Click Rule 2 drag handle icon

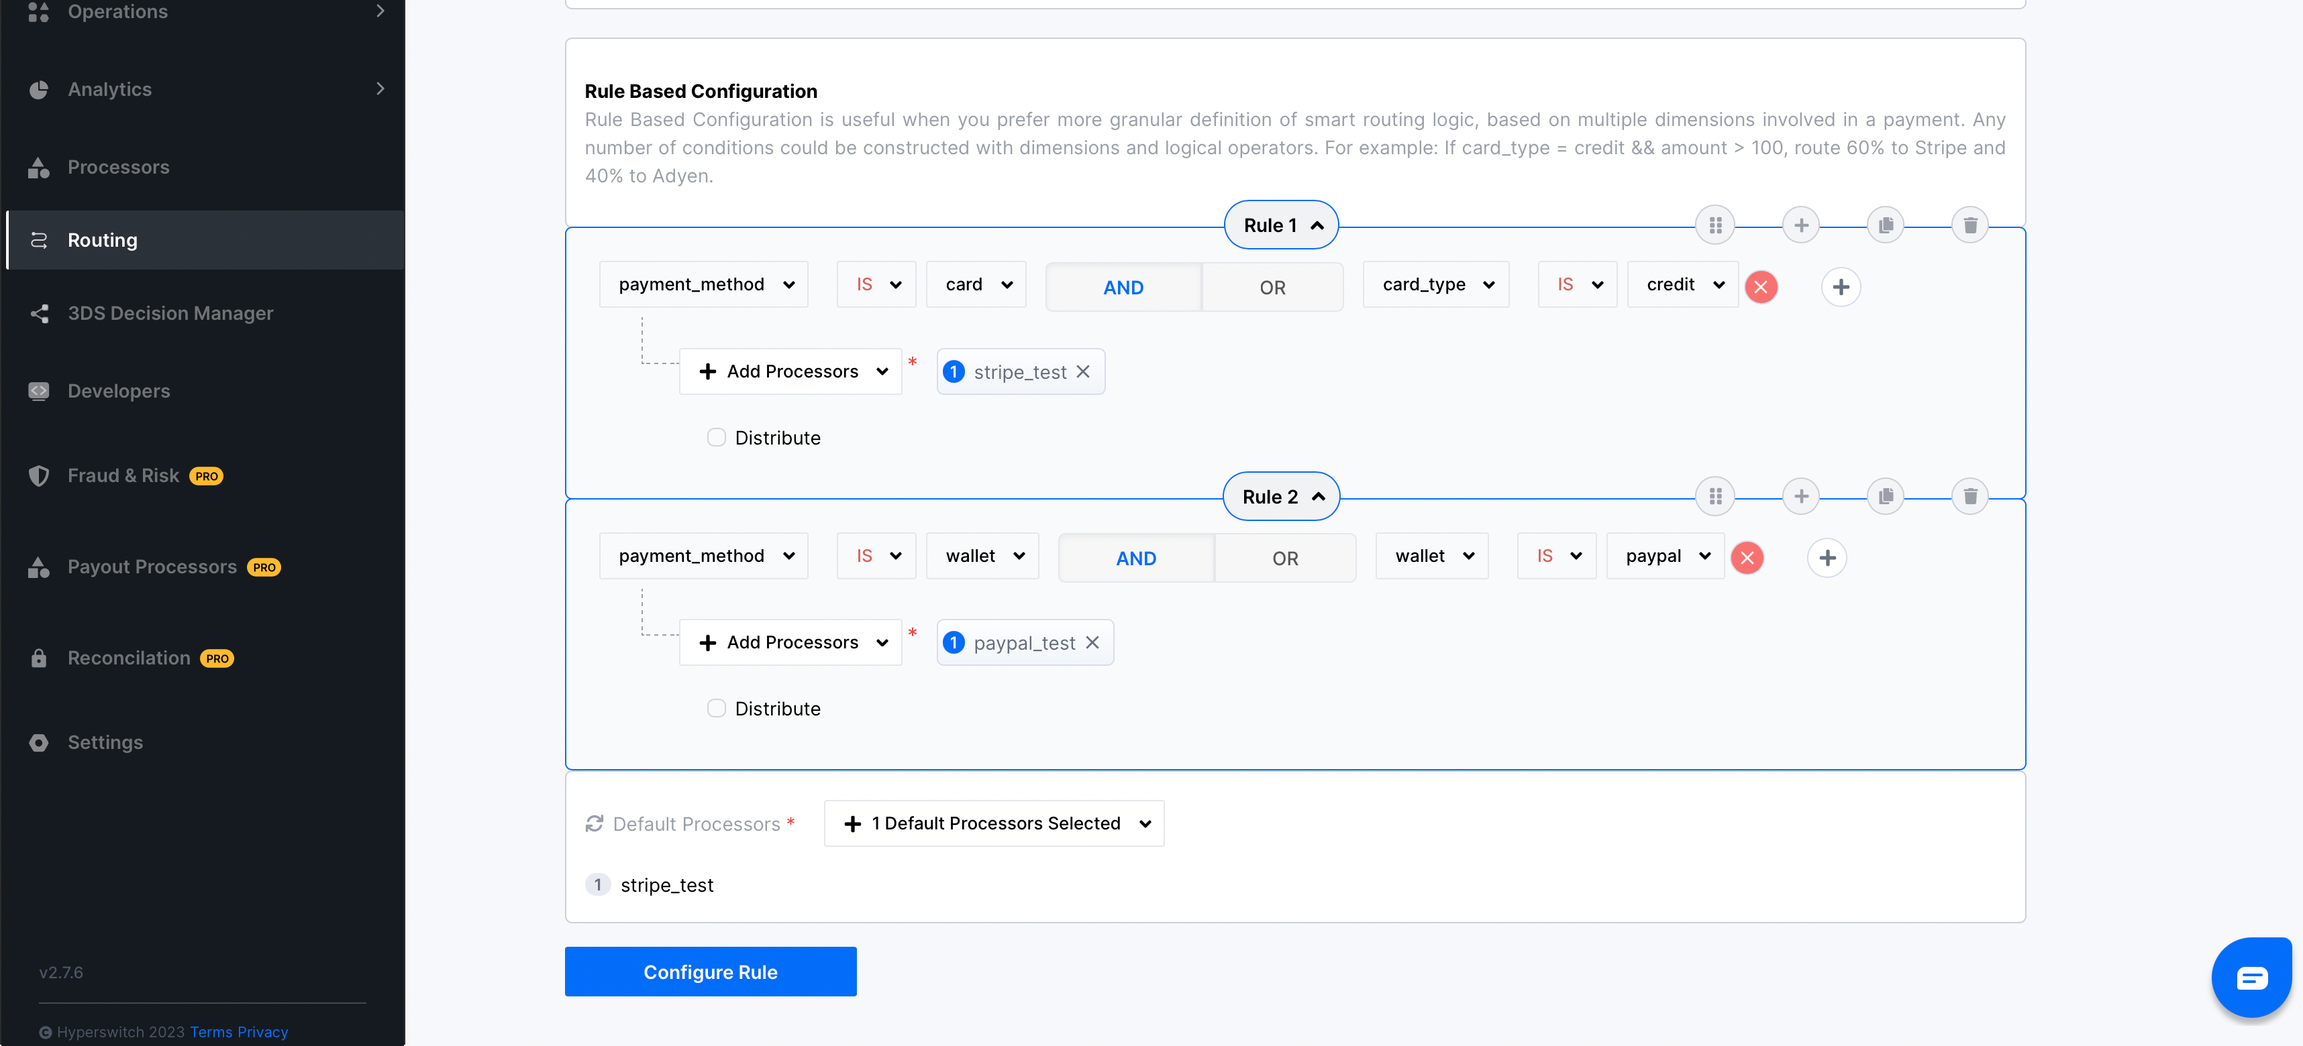1715,496
